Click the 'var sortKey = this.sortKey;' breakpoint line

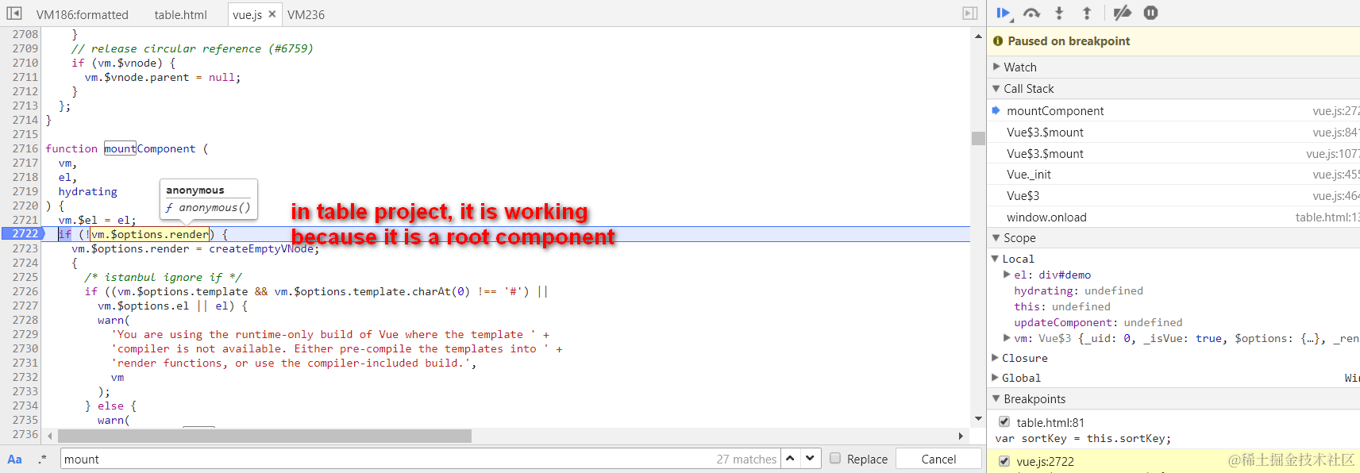pos(1083,438)
